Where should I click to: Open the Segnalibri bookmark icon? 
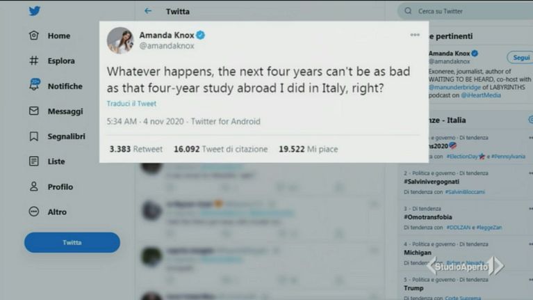[33, 136]
